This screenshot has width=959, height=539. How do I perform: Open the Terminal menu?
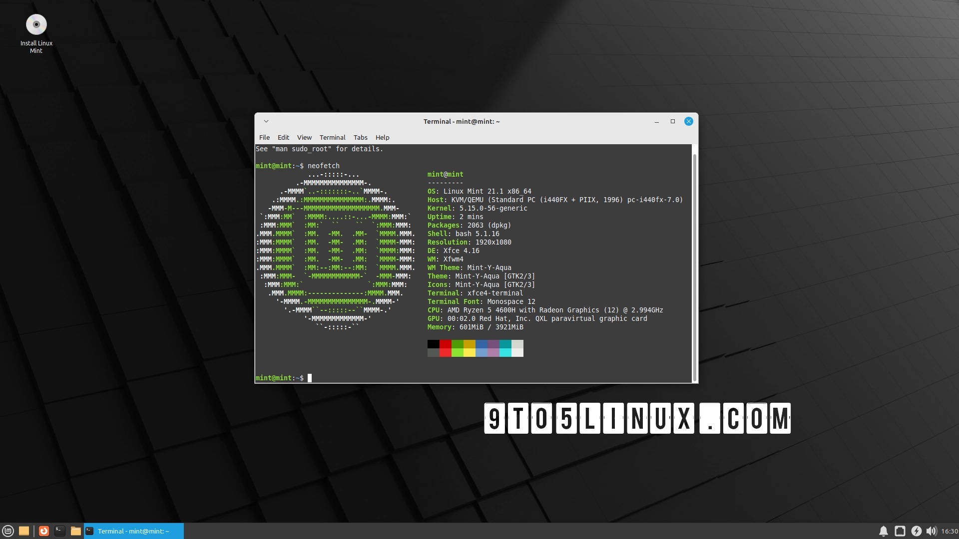pyautogui.click(x=332, y=137)
